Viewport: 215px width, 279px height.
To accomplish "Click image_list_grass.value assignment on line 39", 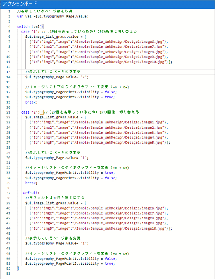I will (56, 203).
